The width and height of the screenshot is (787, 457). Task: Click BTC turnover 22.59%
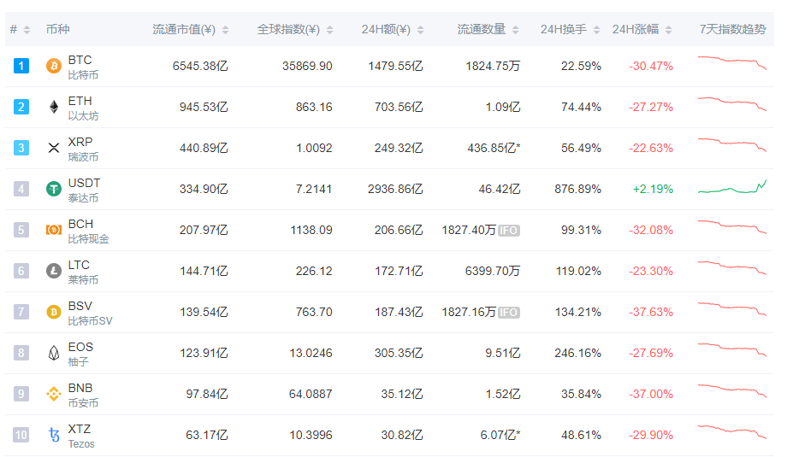coord(581,66)
